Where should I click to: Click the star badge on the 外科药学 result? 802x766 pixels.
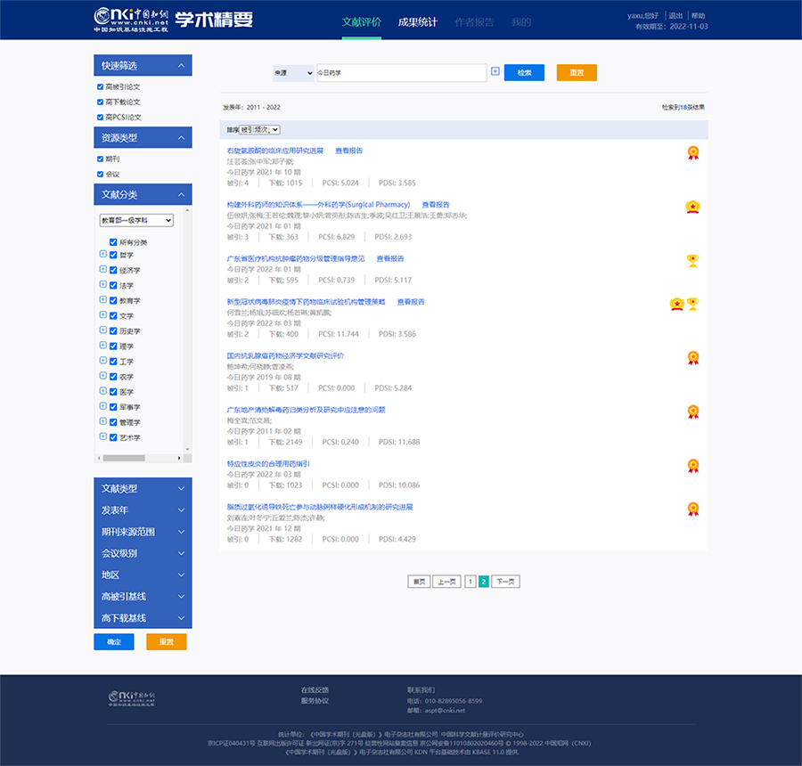coord(692,207)
